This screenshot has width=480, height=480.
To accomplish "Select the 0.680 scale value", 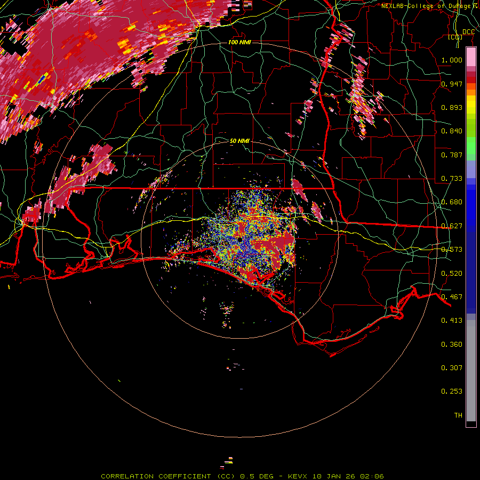I will (452, 202).
